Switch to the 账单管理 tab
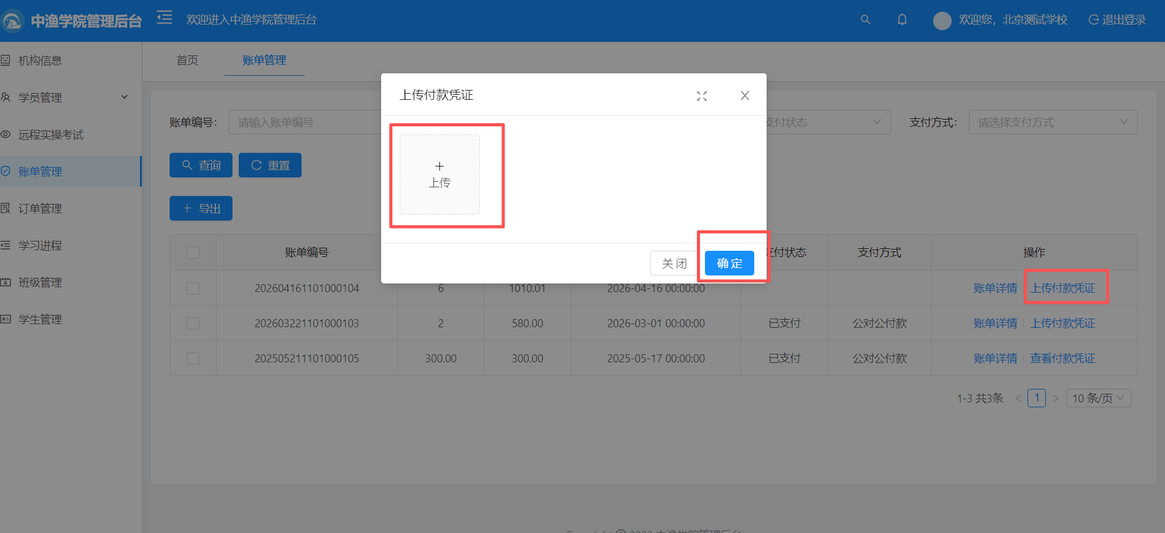Viewport: 1165px width, 533px height. (x=264, y=60)
